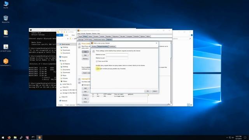Click Burp options vertical scrollbar

point(171,73)
